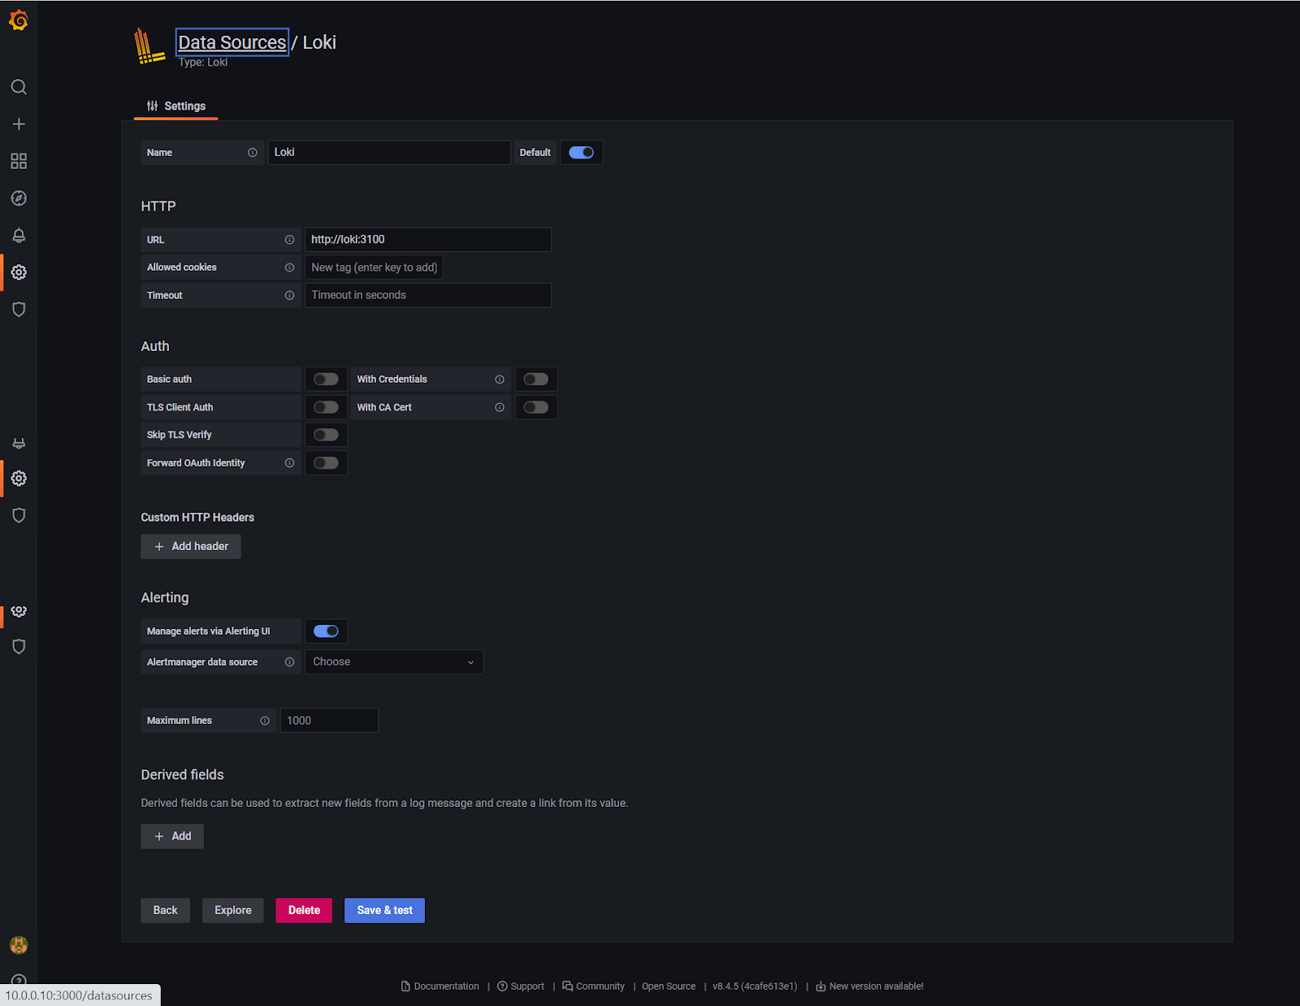
Task: Click the red Delete button
Action: point(304,910)
